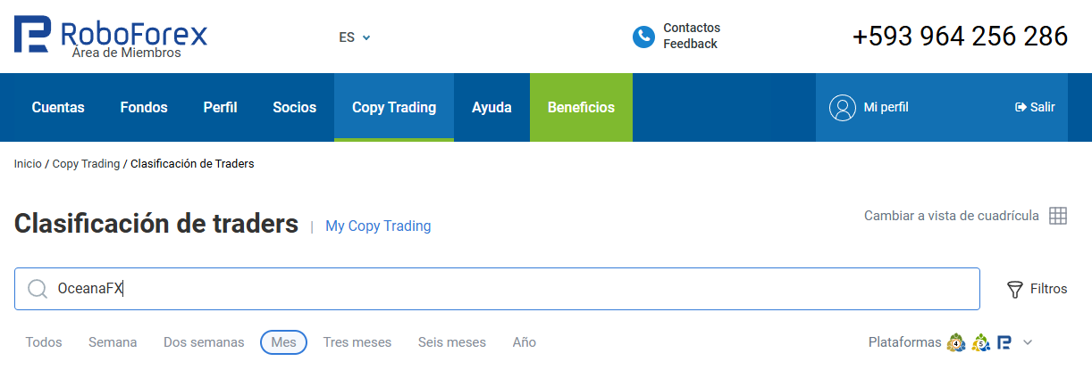This screenshot has width=1092, height=378.
Task: Click the RoboForex logo icon
Action: coord(32,33)
